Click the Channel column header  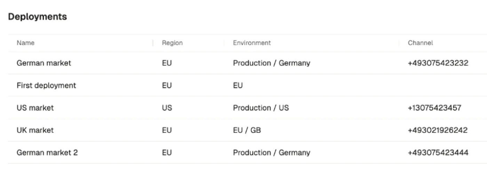tap(420, 43)
